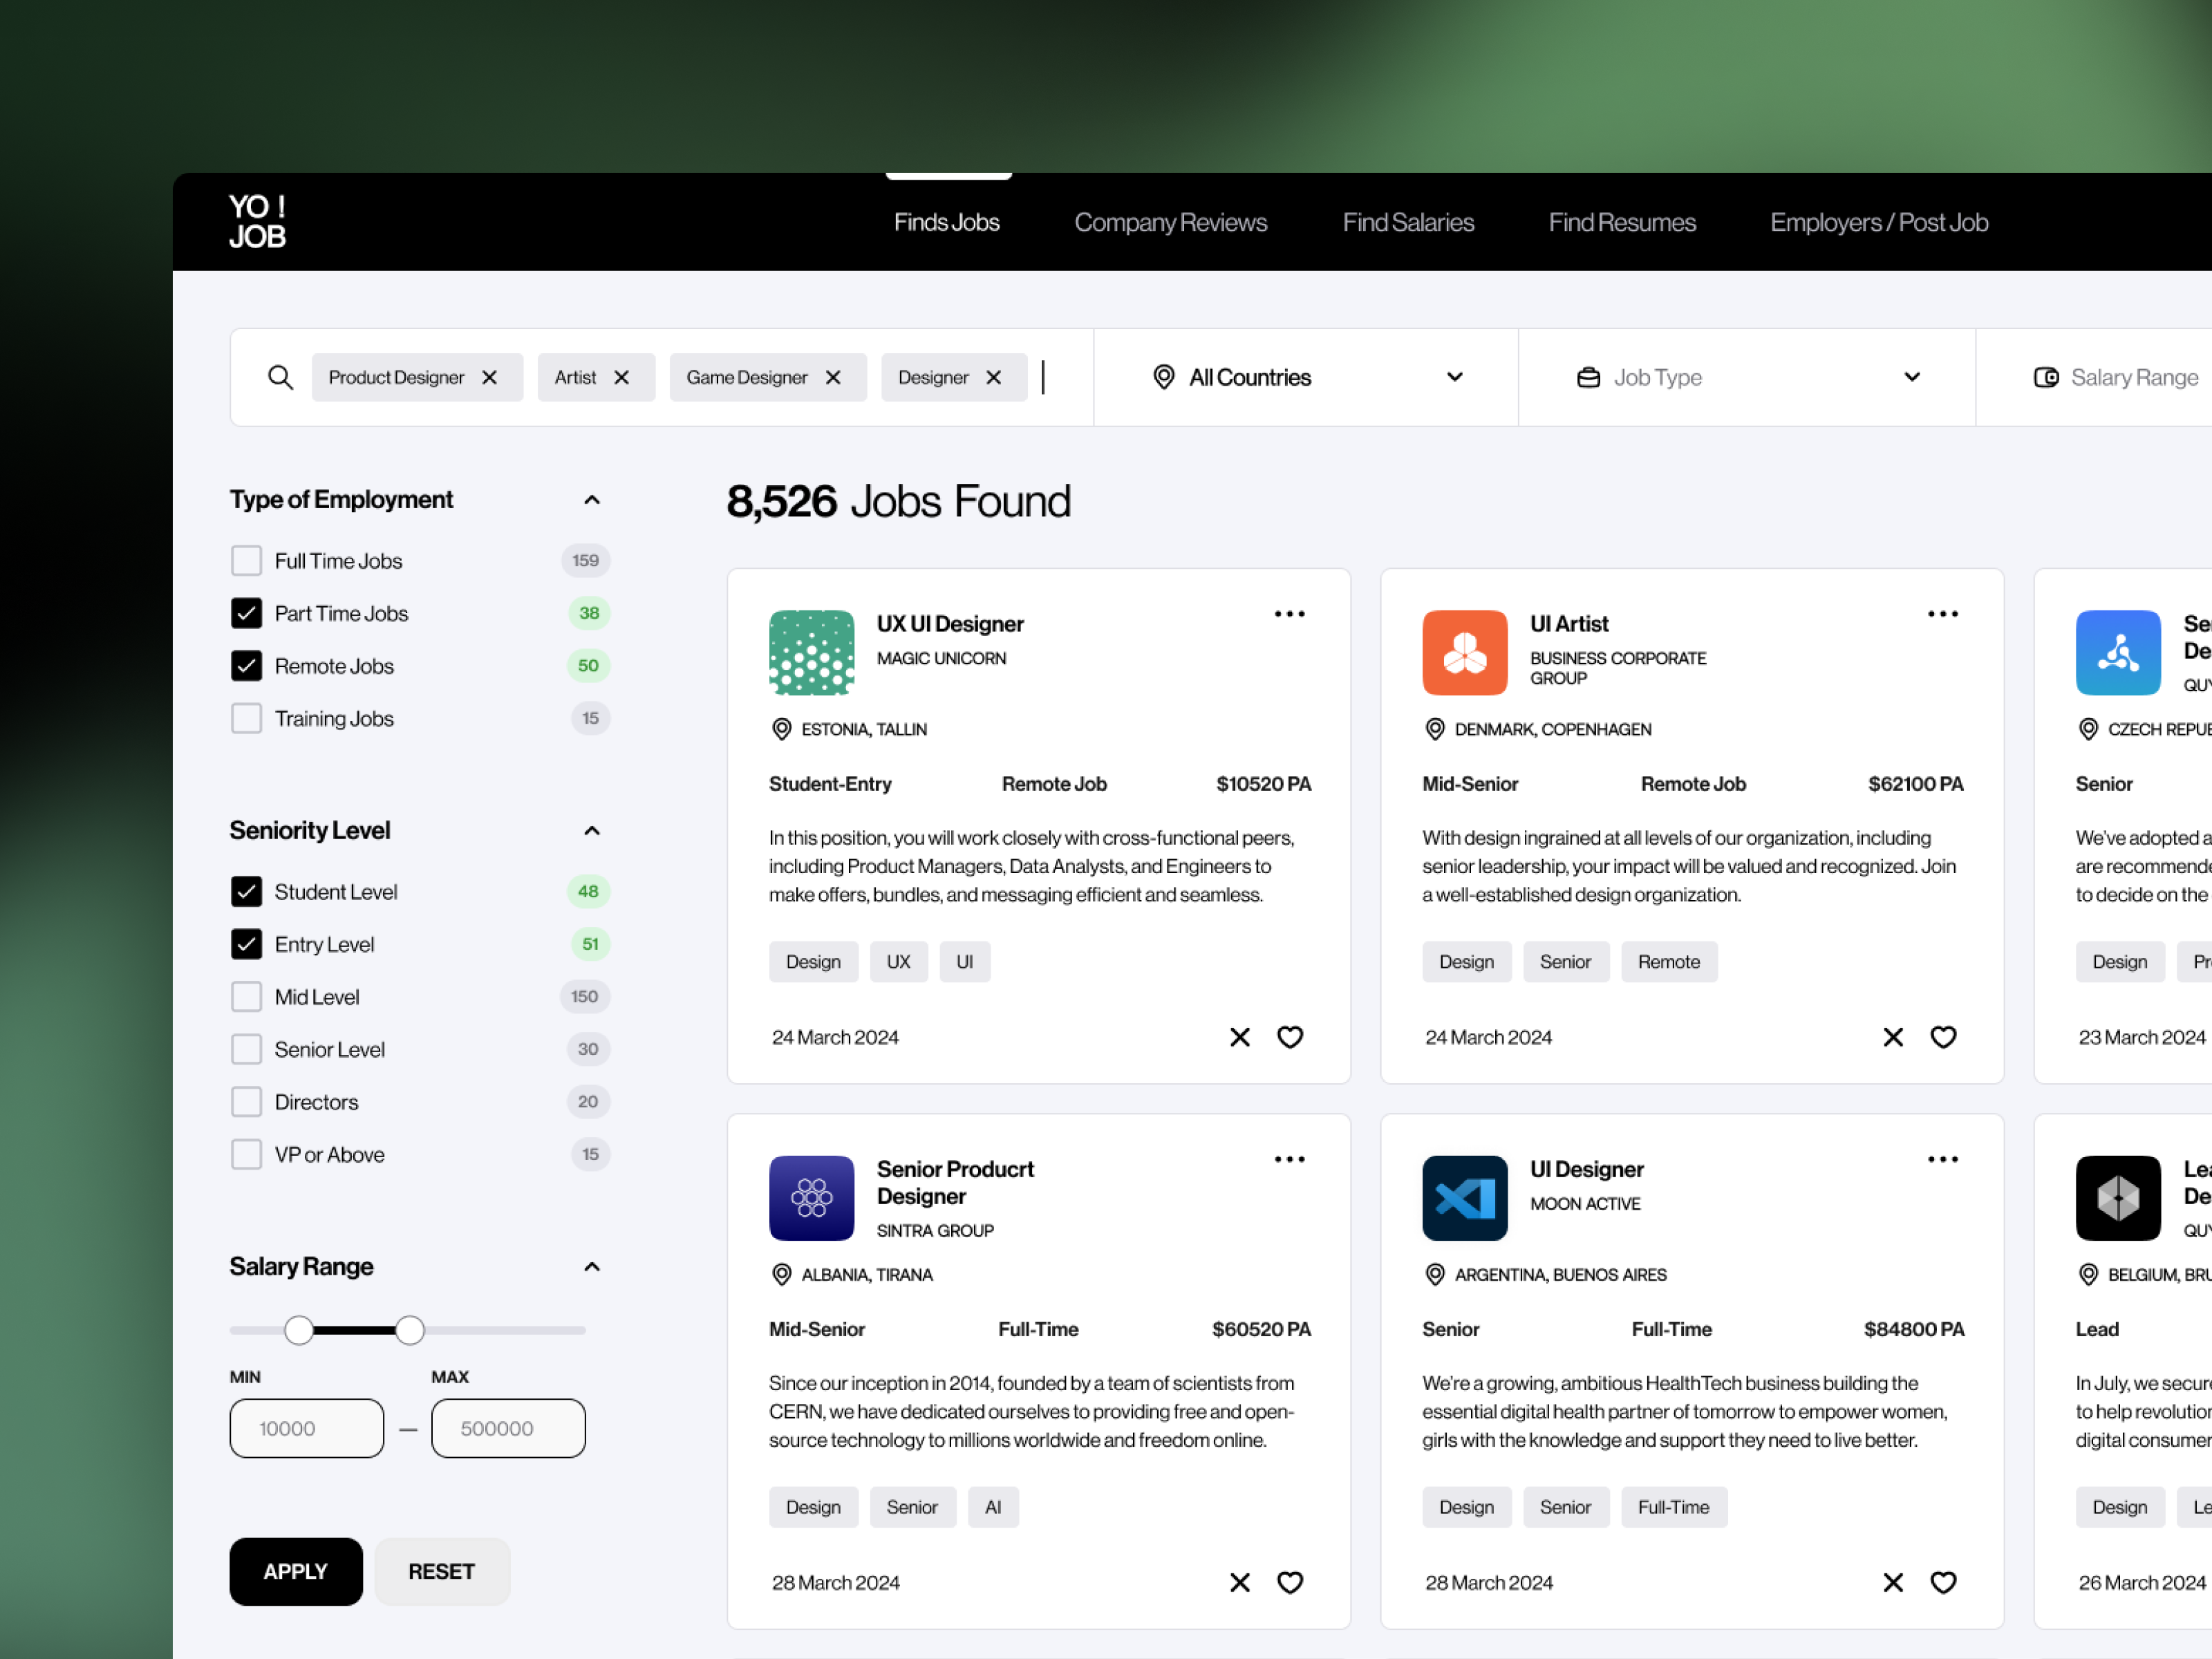Open the All Countries dropdown

(1456, 377)
